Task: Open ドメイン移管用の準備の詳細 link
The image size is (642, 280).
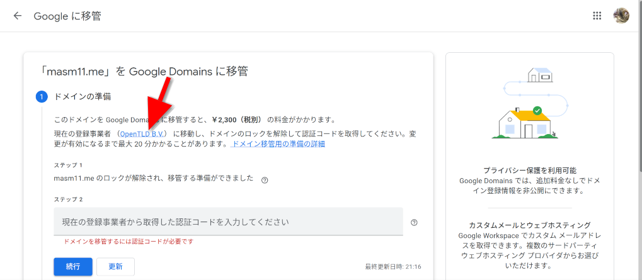Action: (x=278, y=144)
